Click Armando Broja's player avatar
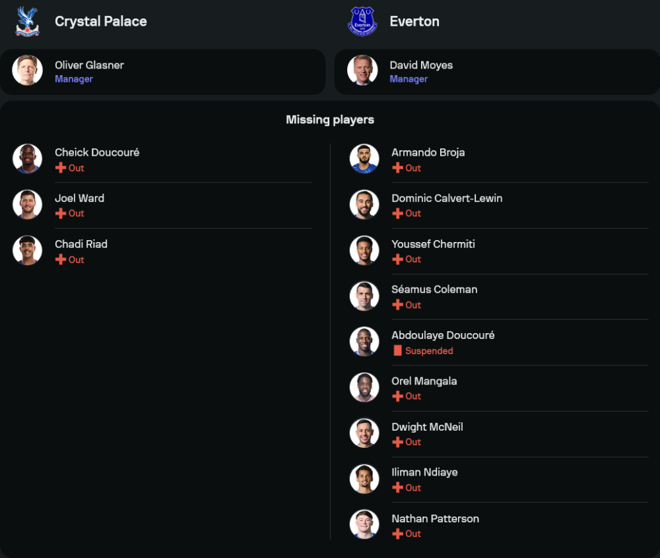 pyautogui.click(x=364, y=159)
